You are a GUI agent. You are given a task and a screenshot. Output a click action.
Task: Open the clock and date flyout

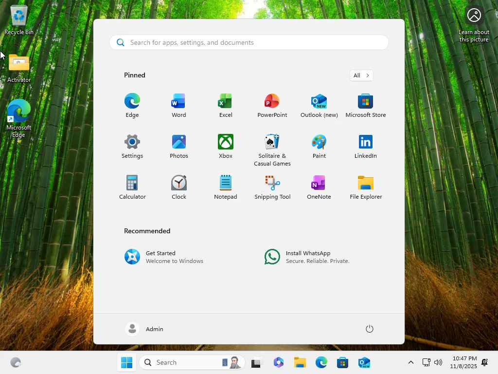pos(463,362)
